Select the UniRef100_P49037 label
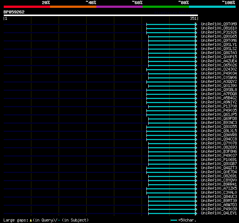This screenshot has width=239, height=223. 219,156
